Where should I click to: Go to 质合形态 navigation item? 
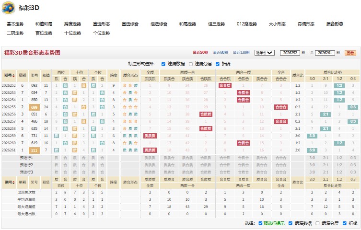[335, 24]
